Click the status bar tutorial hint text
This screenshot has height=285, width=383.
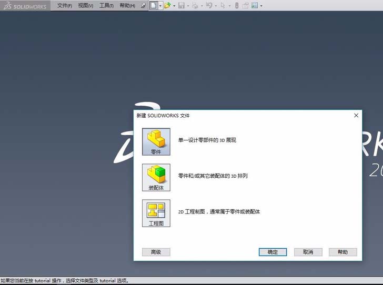[65, 281]
